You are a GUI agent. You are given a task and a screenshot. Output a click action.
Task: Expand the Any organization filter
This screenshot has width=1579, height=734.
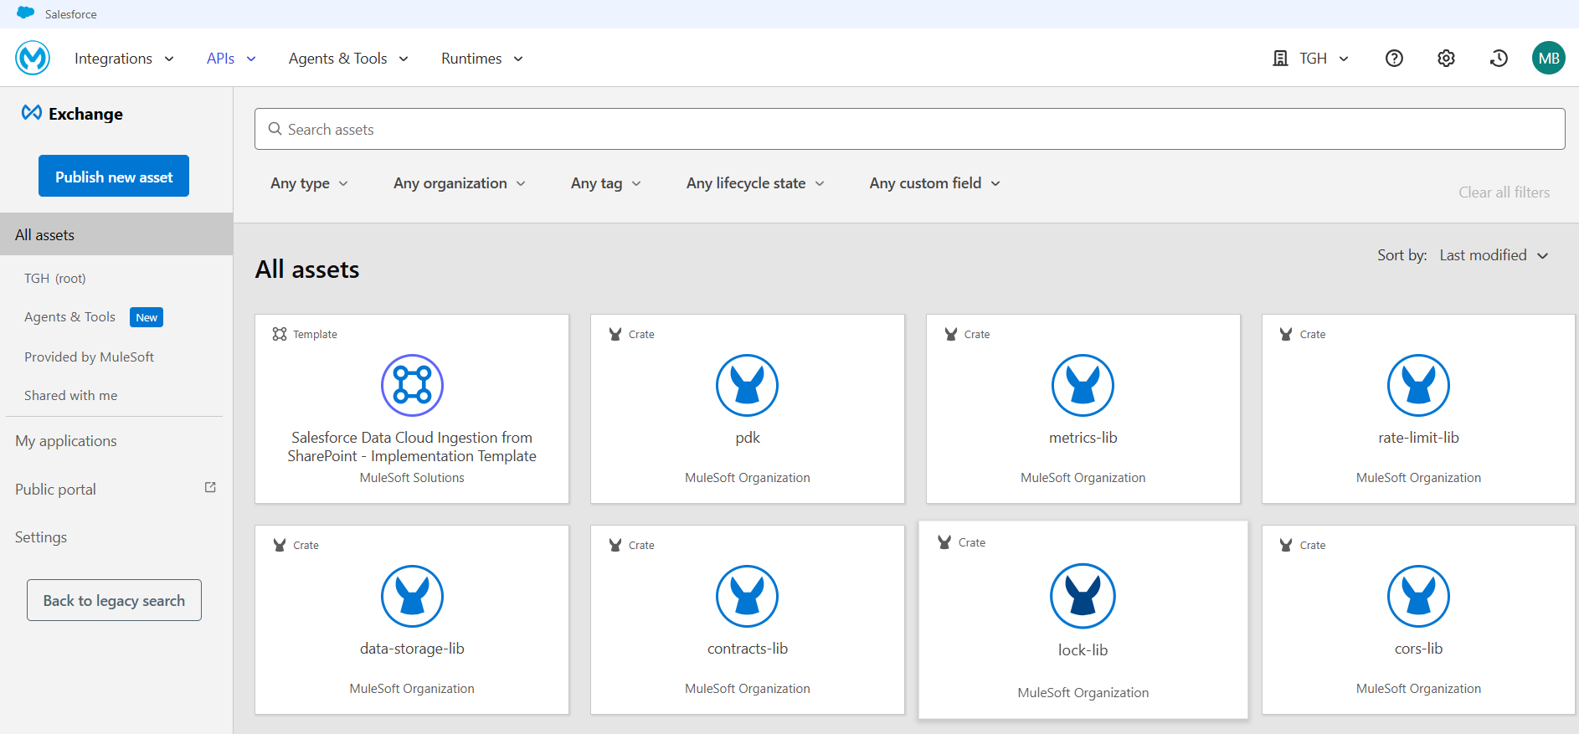point(459,183)
